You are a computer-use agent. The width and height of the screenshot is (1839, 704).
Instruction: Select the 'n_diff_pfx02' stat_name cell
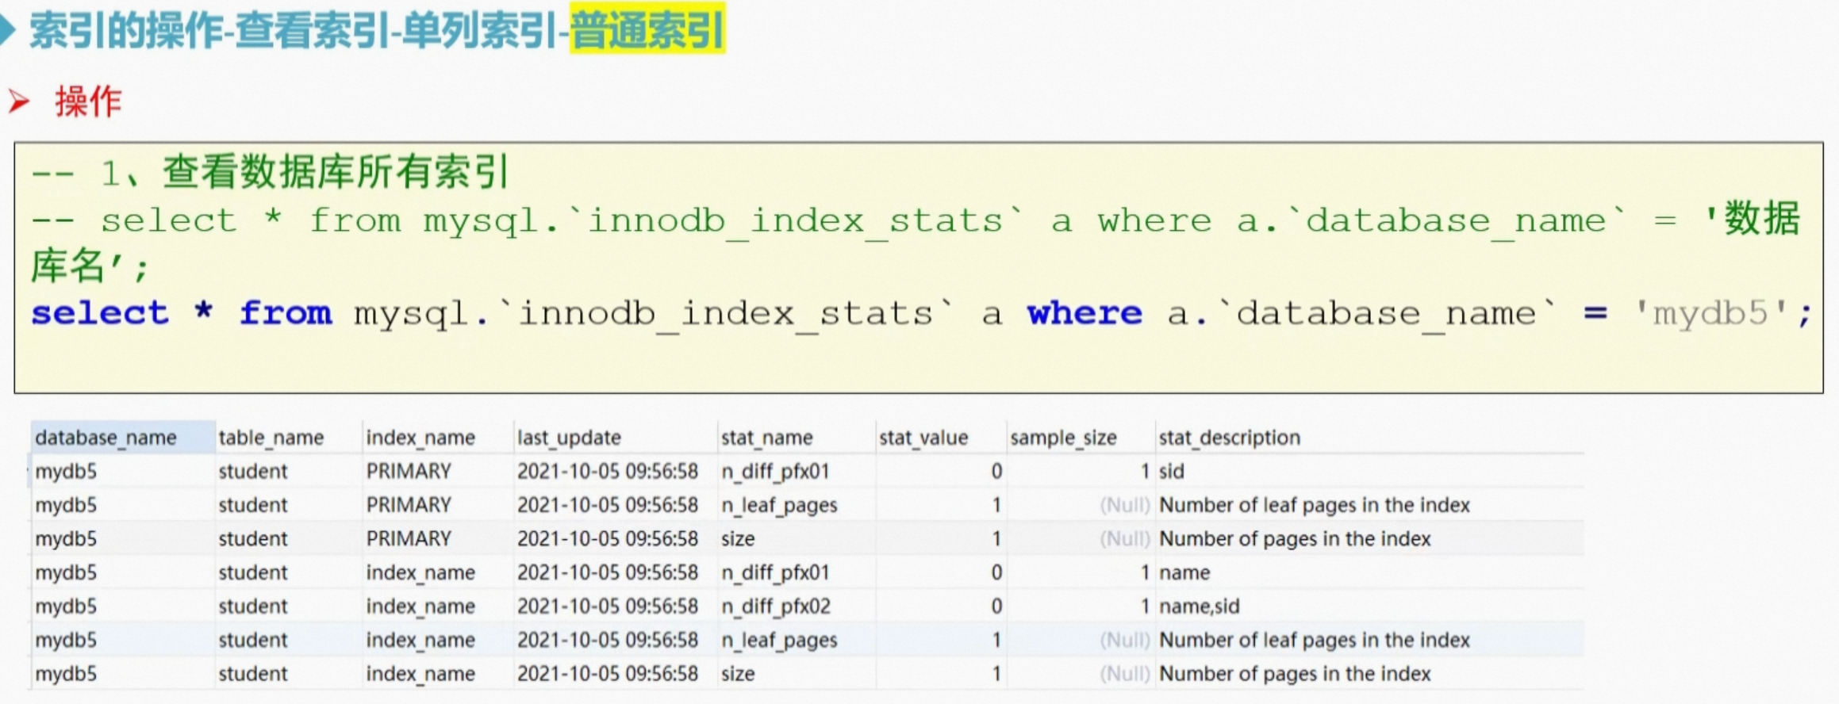(796, 606)
